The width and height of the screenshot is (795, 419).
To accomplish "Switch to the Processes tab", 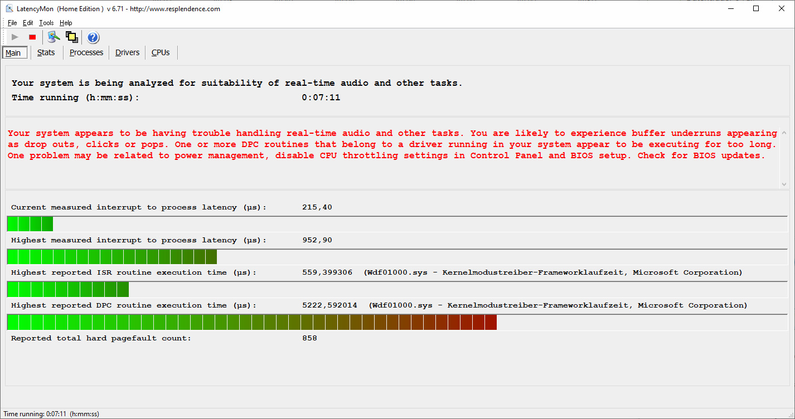I will coord(86,52).
